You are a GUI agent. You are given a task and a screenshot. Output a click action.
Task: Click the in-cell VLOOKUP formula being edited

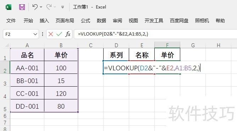click(x=152, y=68)
